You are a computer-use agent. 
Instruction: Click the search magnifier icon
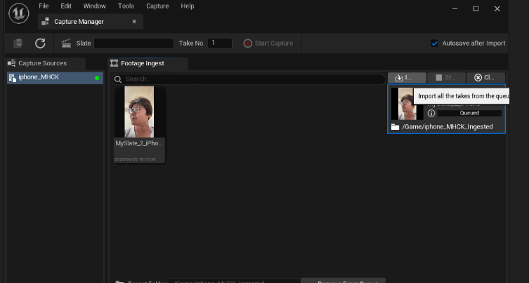118,79
